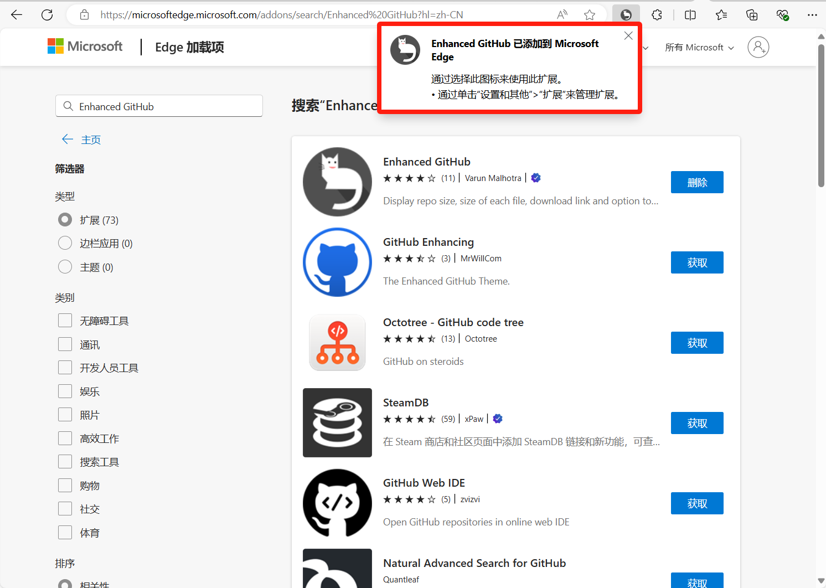
Task: Click 删除 to remove Enhanced GitHub
Action: [697, 182]
